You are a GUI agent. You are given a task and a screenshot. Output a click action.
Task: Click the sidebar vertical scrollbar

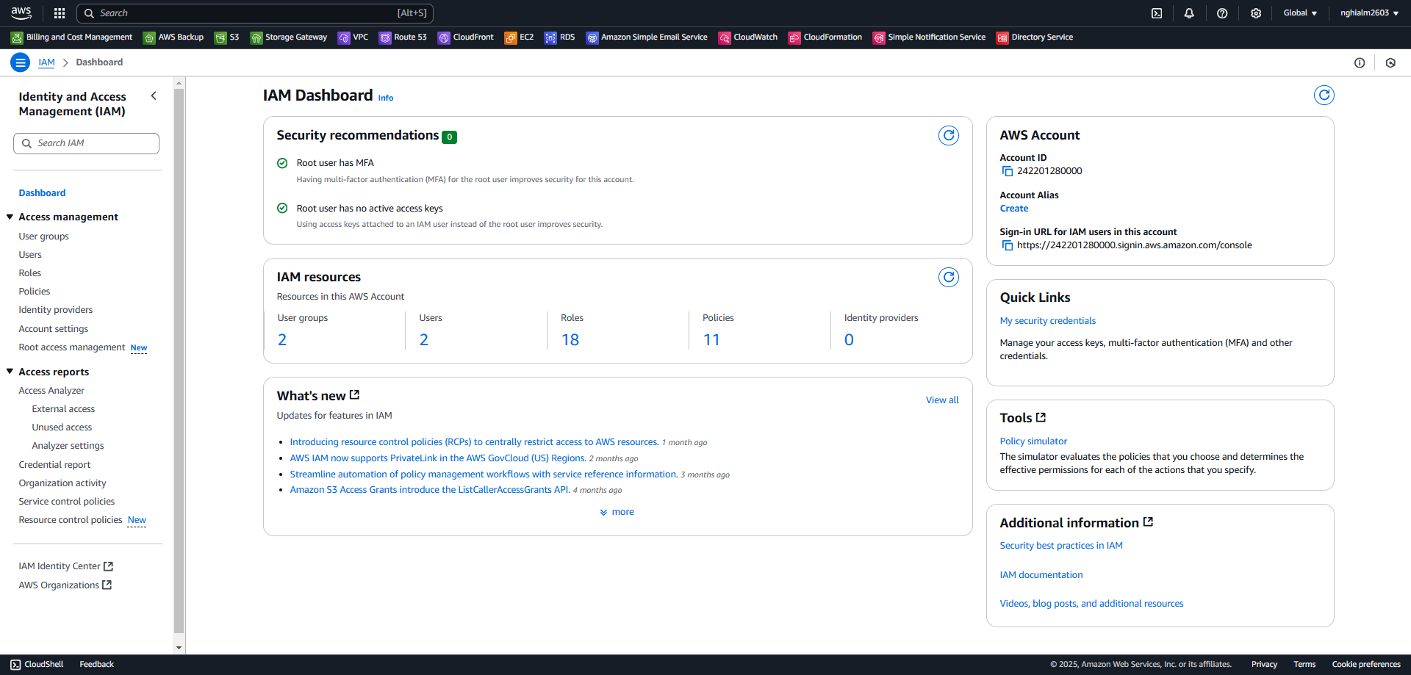click(179, 360)
